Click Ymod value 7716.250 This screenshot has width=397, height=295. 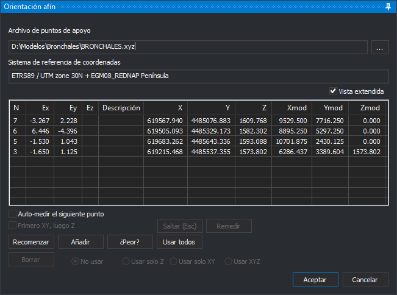(x=330, y=121)
